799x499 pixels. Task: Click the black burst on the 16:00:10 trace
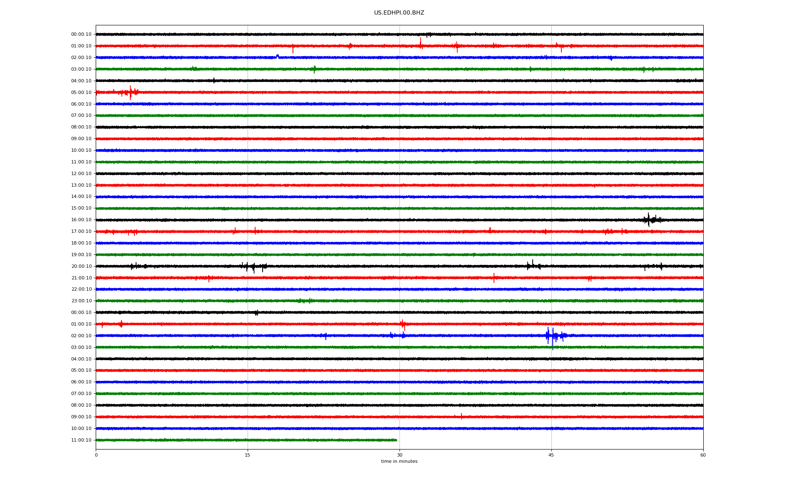pyautogui.click(x=649, y=220)
